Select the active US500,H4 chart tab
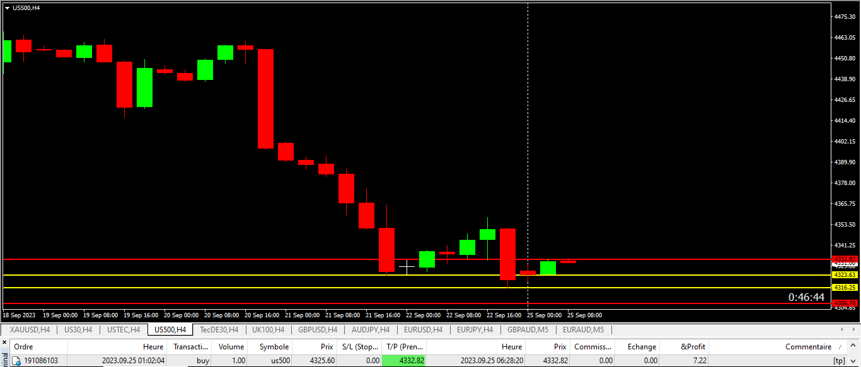Screen dimensions: 861x367 pyautogui.click(x=170, y=329)
